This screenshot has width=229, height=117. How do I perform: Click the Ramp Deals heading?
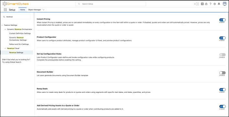(x=42, y=89)
